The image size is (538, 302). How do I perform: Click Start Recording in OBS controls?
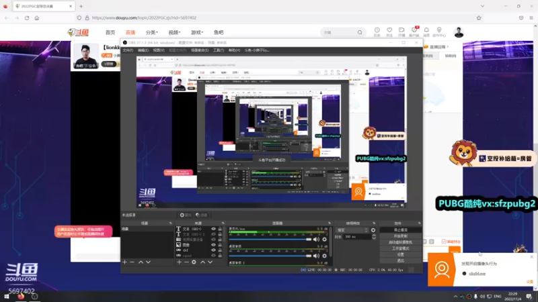[x=400, y=236]
